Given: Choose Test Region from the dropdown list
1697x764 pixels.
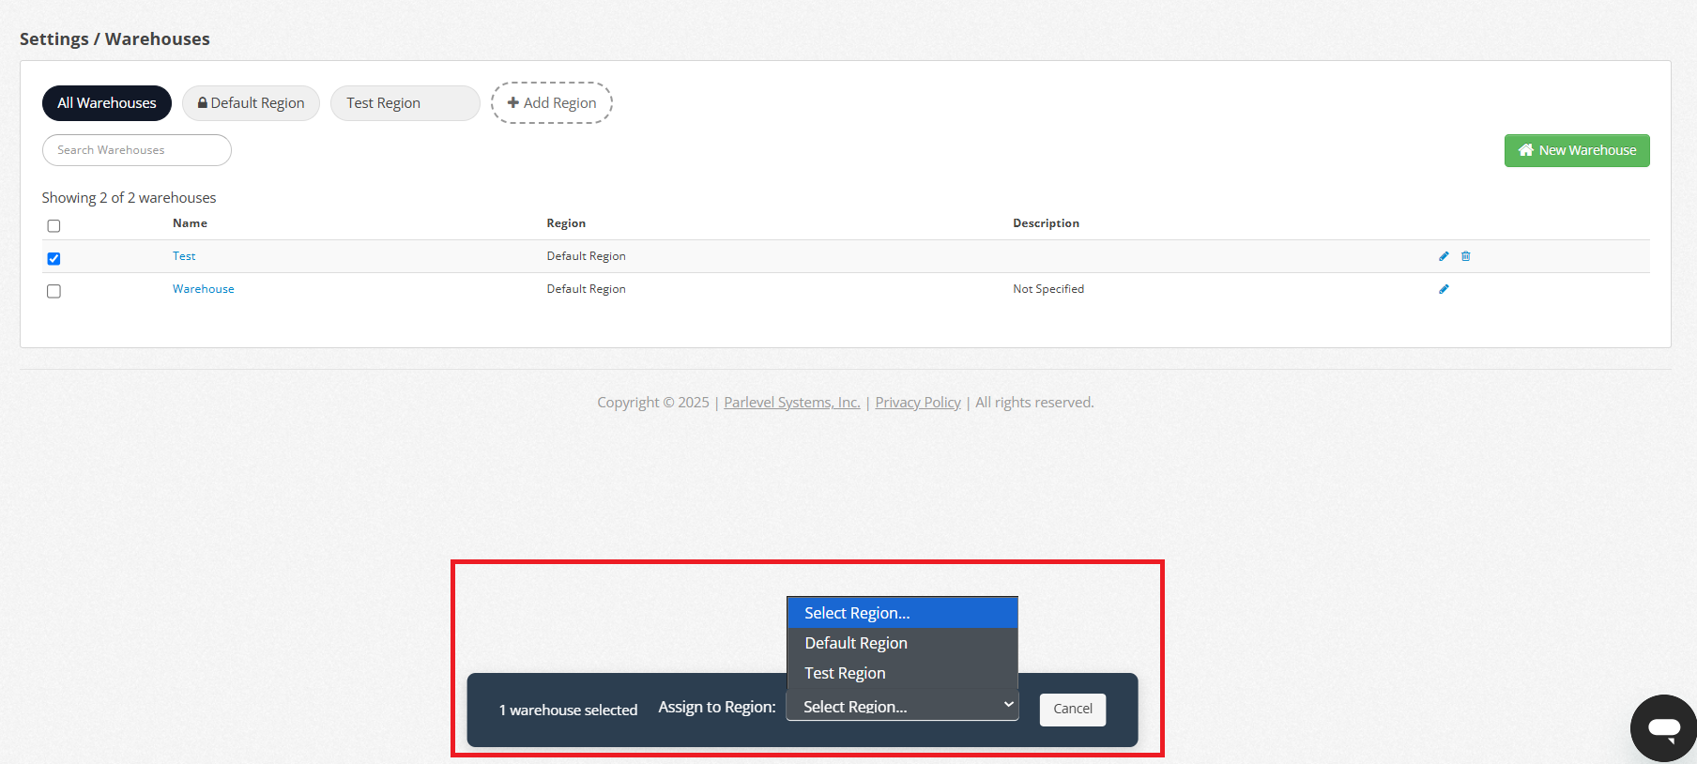Looking at the screenshot, I should (845, 673).
